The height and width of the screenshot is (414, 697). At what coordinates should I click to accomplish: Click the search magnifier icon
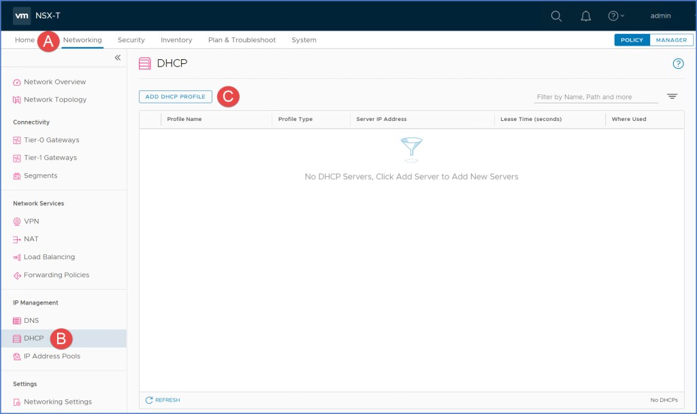tap(556, 16)
